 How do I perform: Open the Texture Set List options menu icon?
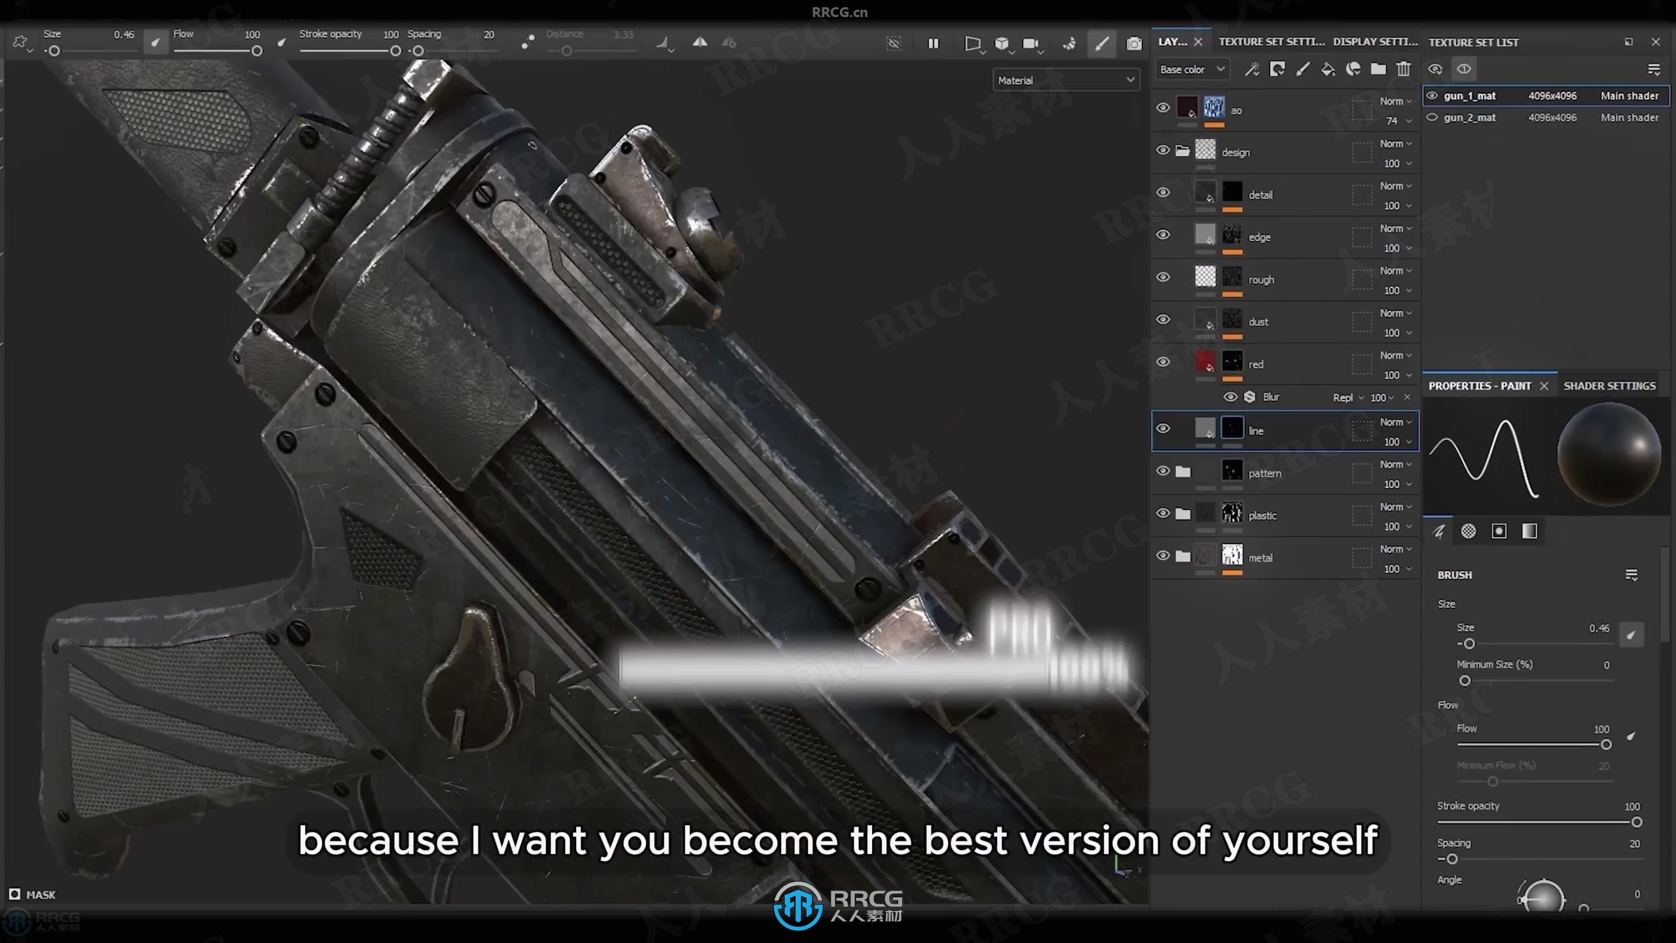(x=1654, y=69)
